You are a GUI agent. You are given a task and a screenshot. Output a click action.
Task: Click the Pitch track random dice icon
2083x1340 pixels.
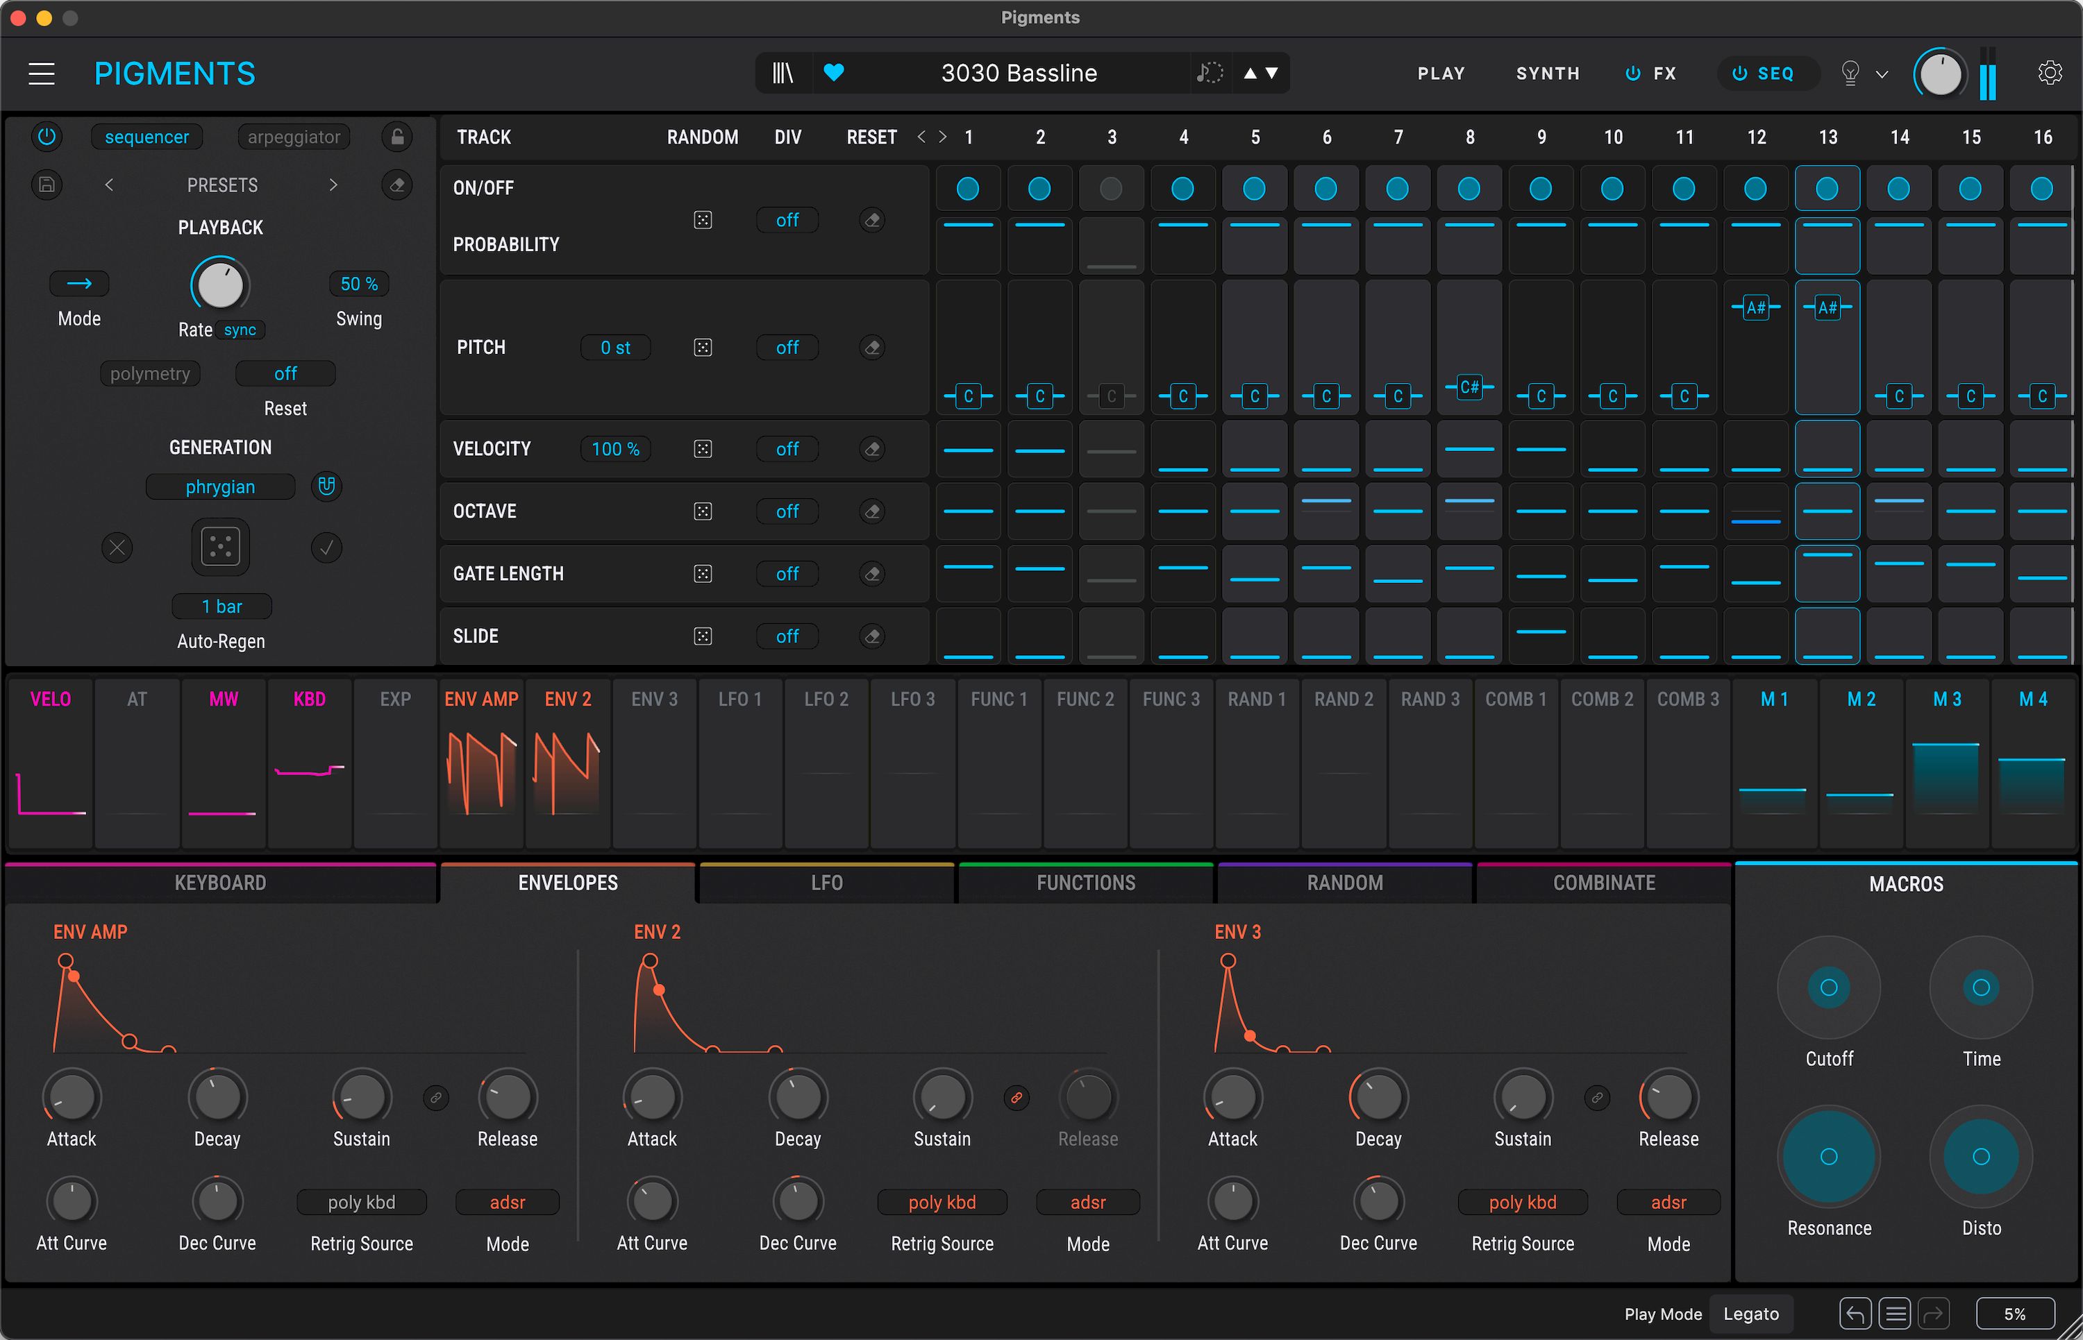tap(703, 347)
